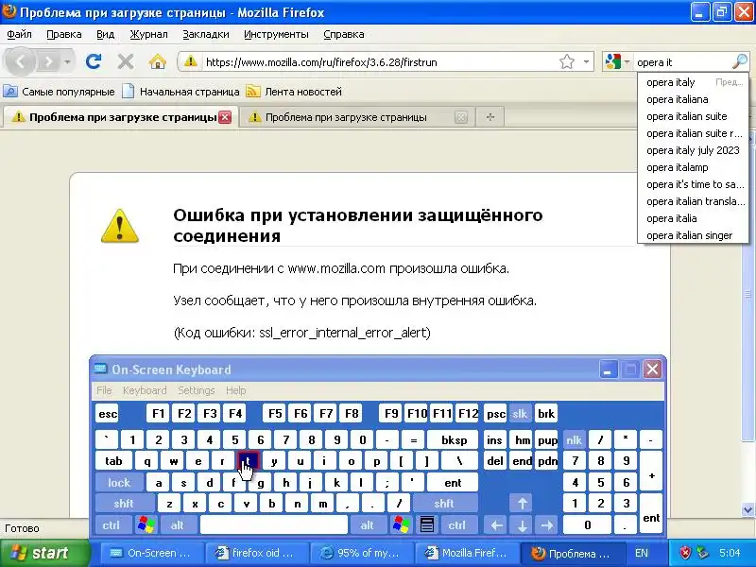Viewport: 756px width, 567px height.
Task: Toggle the nlk num lock key
Action: coord(574,439)
